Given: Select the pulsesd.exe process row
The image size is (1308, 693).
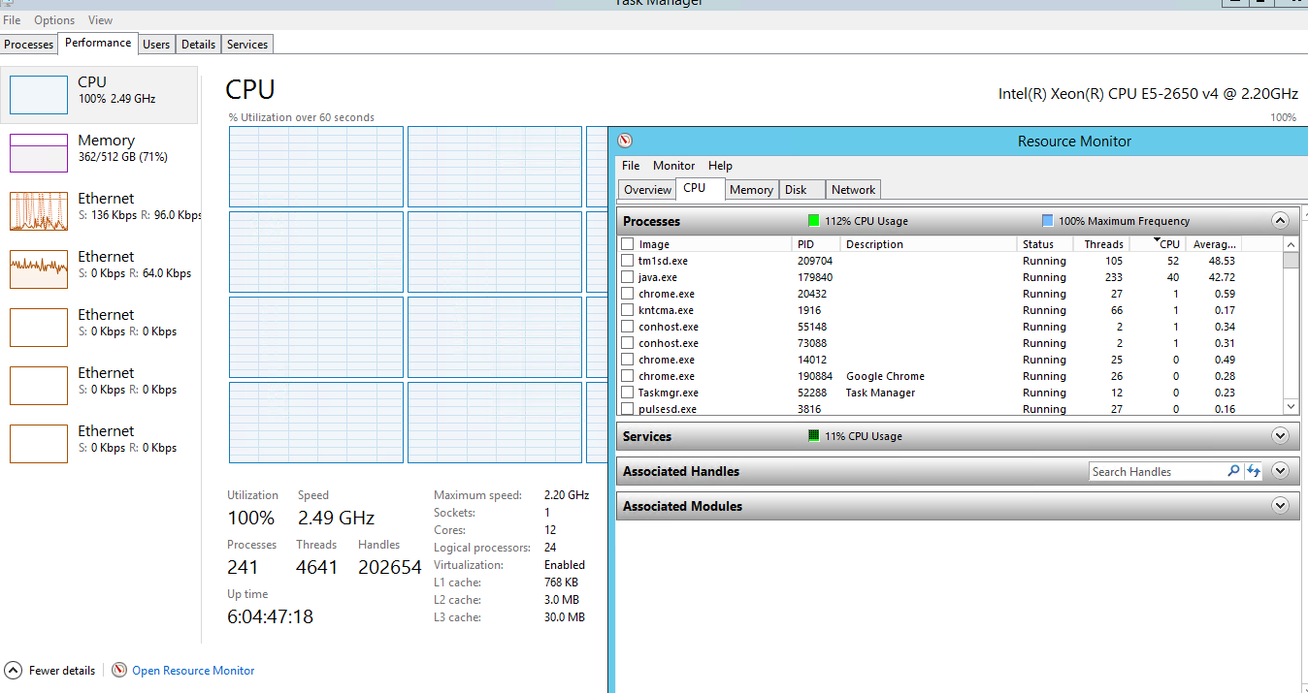Looking at the screenshot, I should [x=951, y=409].
